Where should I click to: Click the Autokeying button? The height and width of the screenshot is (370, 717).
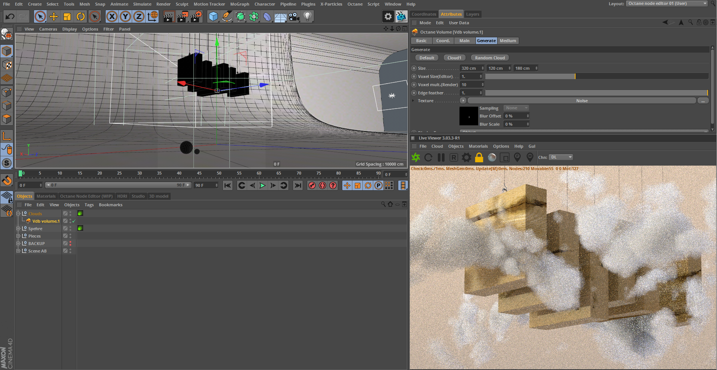tap(322, 185)
